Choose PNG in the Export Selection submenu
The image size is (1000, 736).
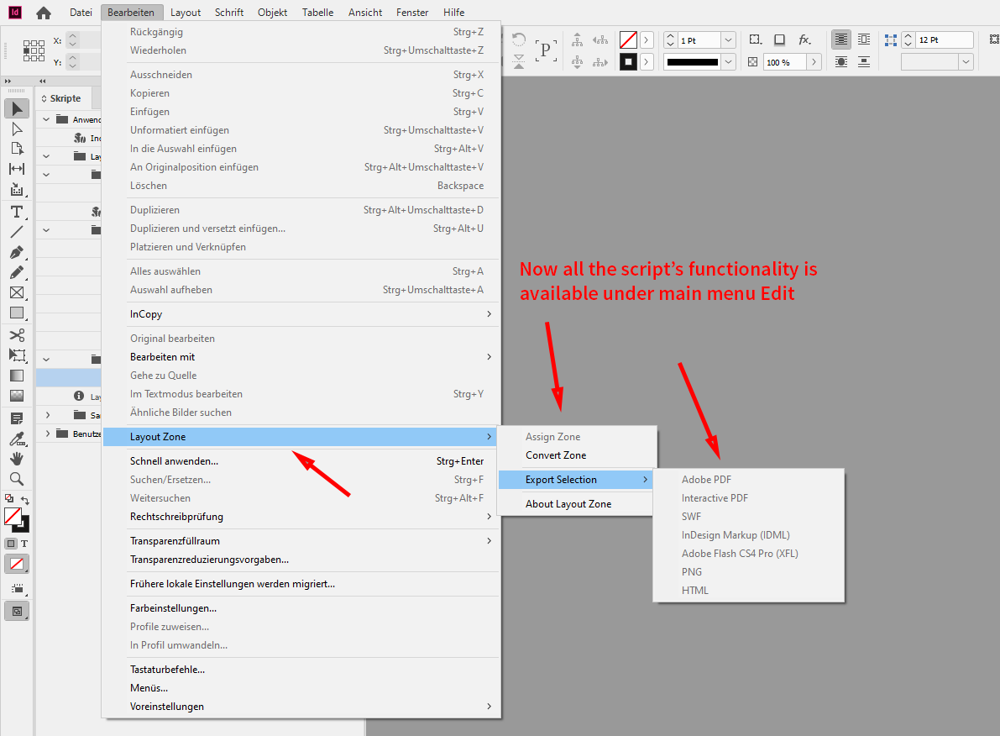[x=691, y=571]
